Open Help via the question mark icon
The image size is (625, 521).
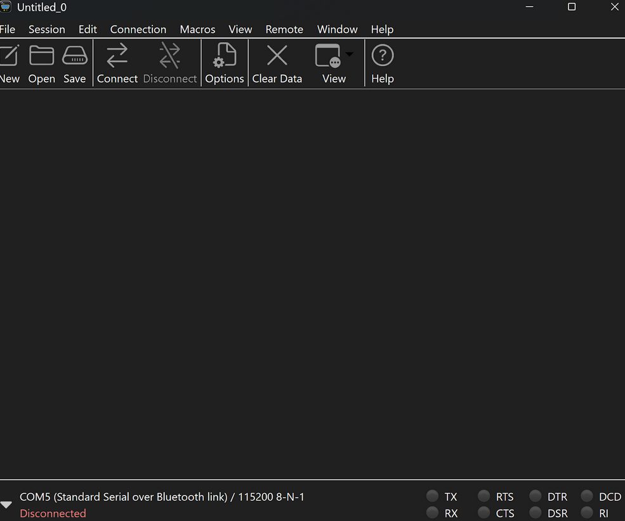[382, 55]
